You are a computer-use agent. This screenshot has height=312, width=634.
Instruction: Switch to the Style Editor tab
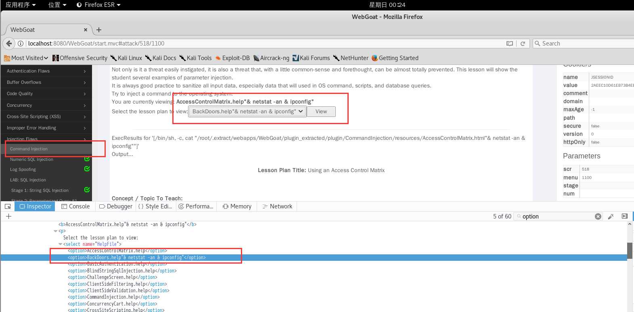click(155, 206)
